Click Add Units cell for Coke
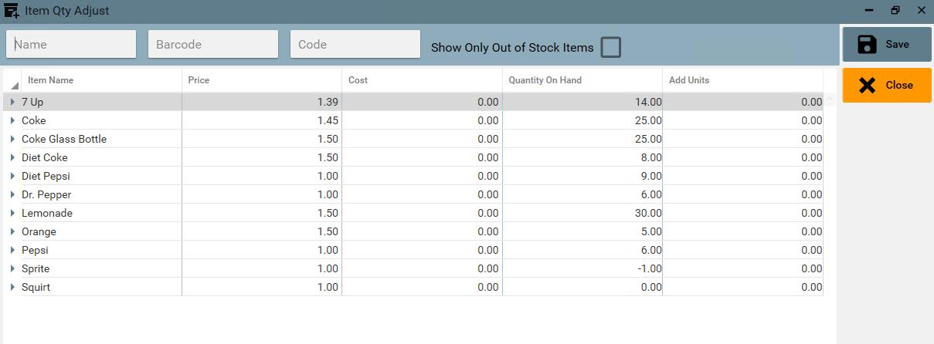Screen dimensions: 934x344 click(743, 120)
